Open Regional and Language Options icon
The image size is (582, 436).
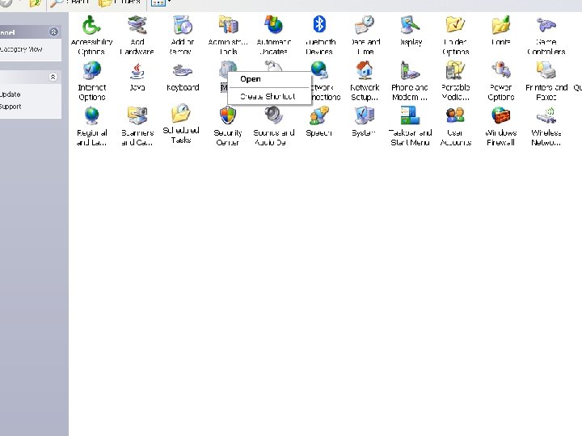[91, 116]
